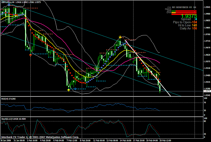Click the STR signal bar with green segment
The image size is (211, 142).
point(184,11)
